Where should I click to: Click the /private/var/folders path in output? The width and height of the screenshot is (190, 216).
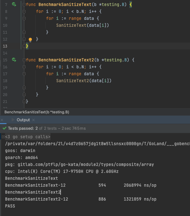[x=95, y=144]
